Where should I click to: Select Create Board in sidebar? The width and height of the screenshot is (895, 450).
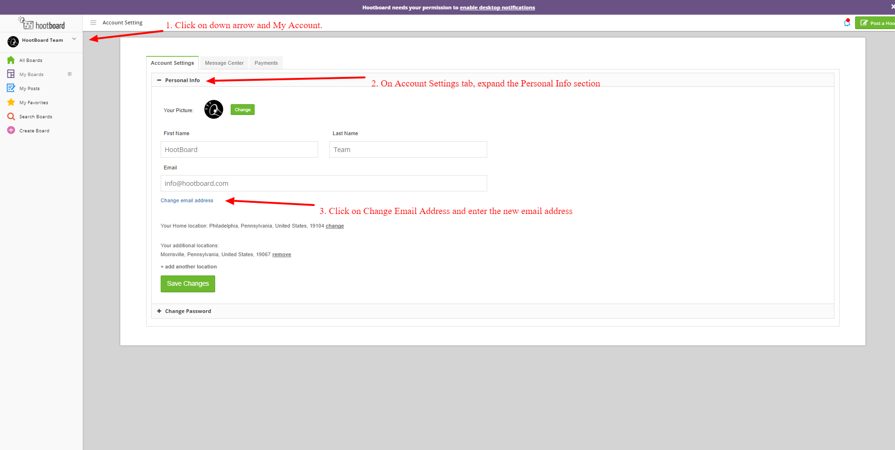(x=34, y=131)
